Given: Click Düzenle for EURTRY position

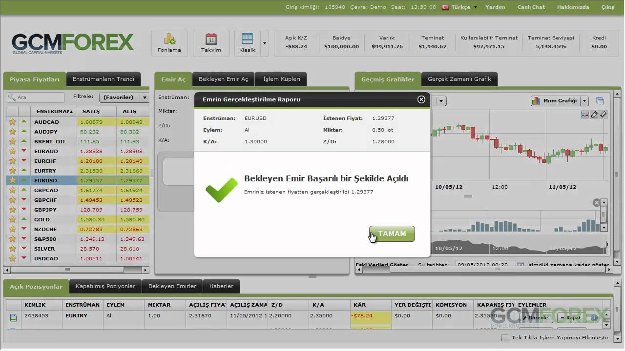Looking at the screenshot, I should tap(536, 318).
